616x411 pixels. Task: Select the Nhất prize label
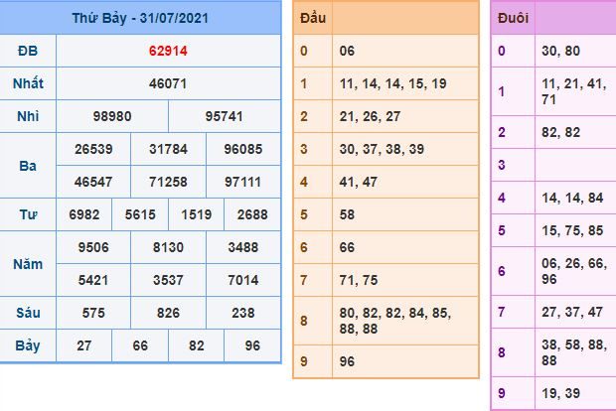point(28,83)
